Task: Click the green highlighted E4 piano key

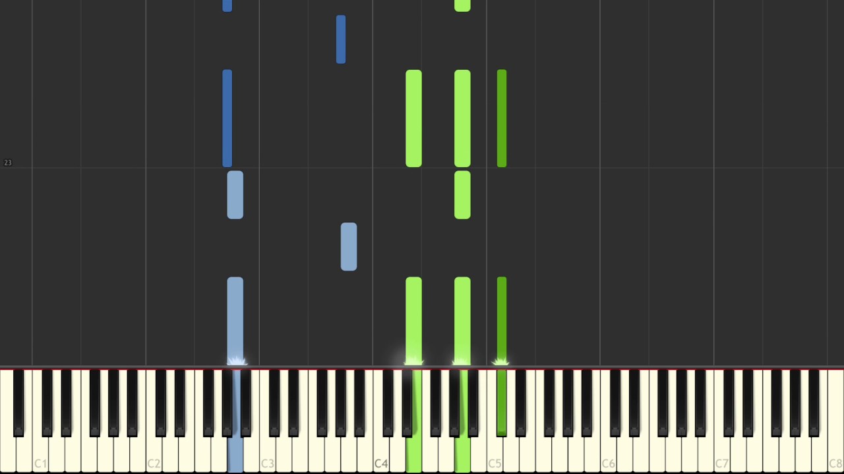Action: point(413,456)
